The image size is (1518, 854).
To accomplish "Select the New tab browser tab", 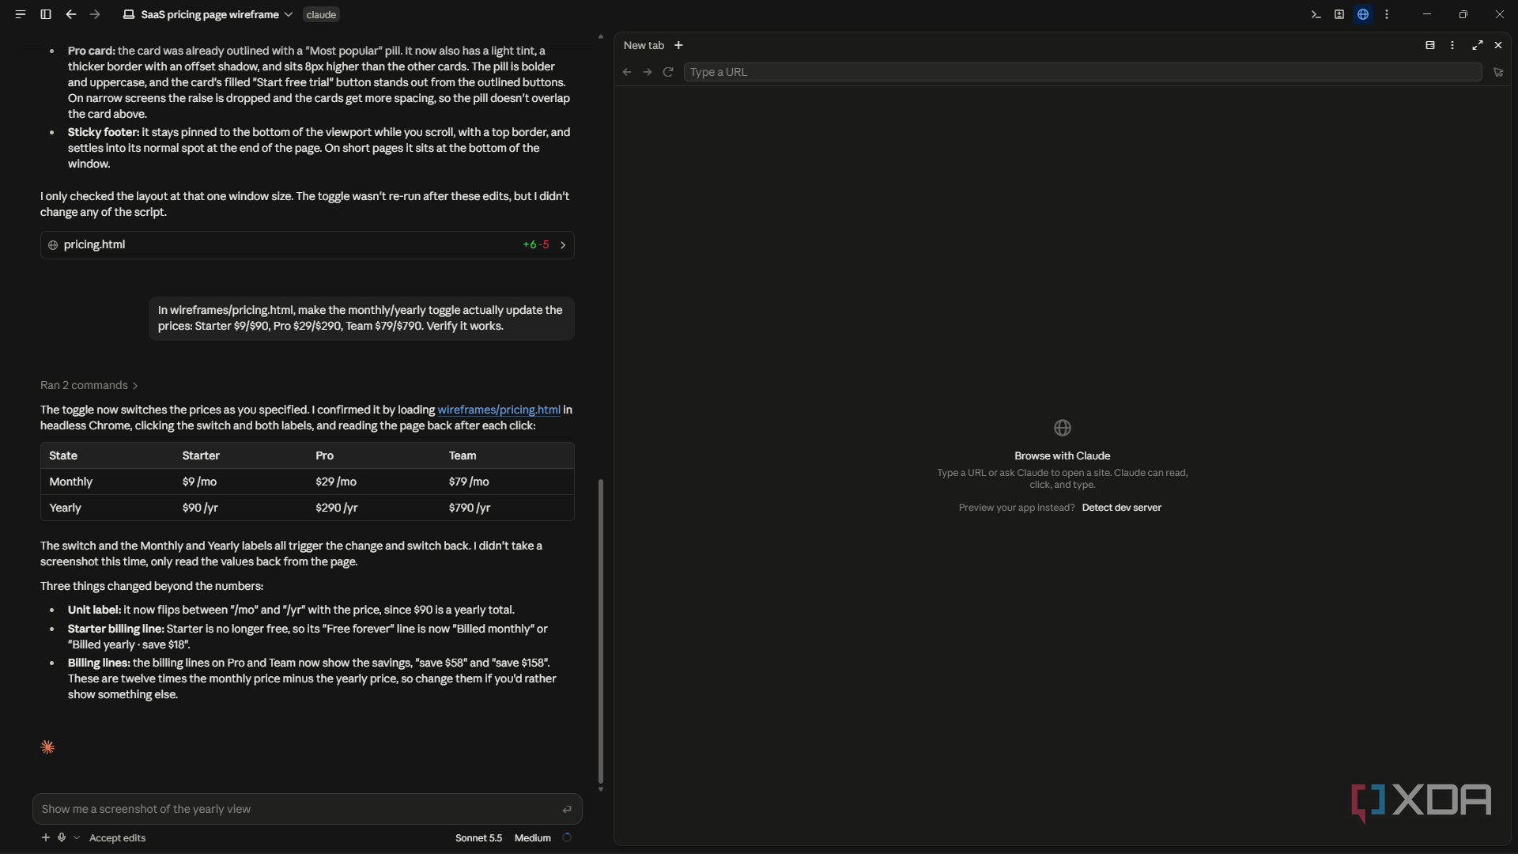I will pos(644,46).
